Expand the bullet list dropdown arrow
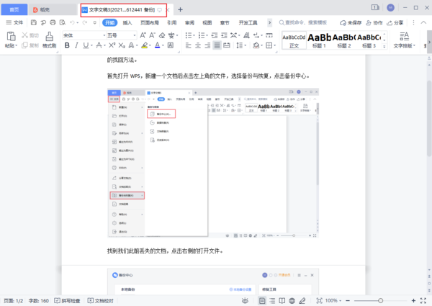 (194, 35)
